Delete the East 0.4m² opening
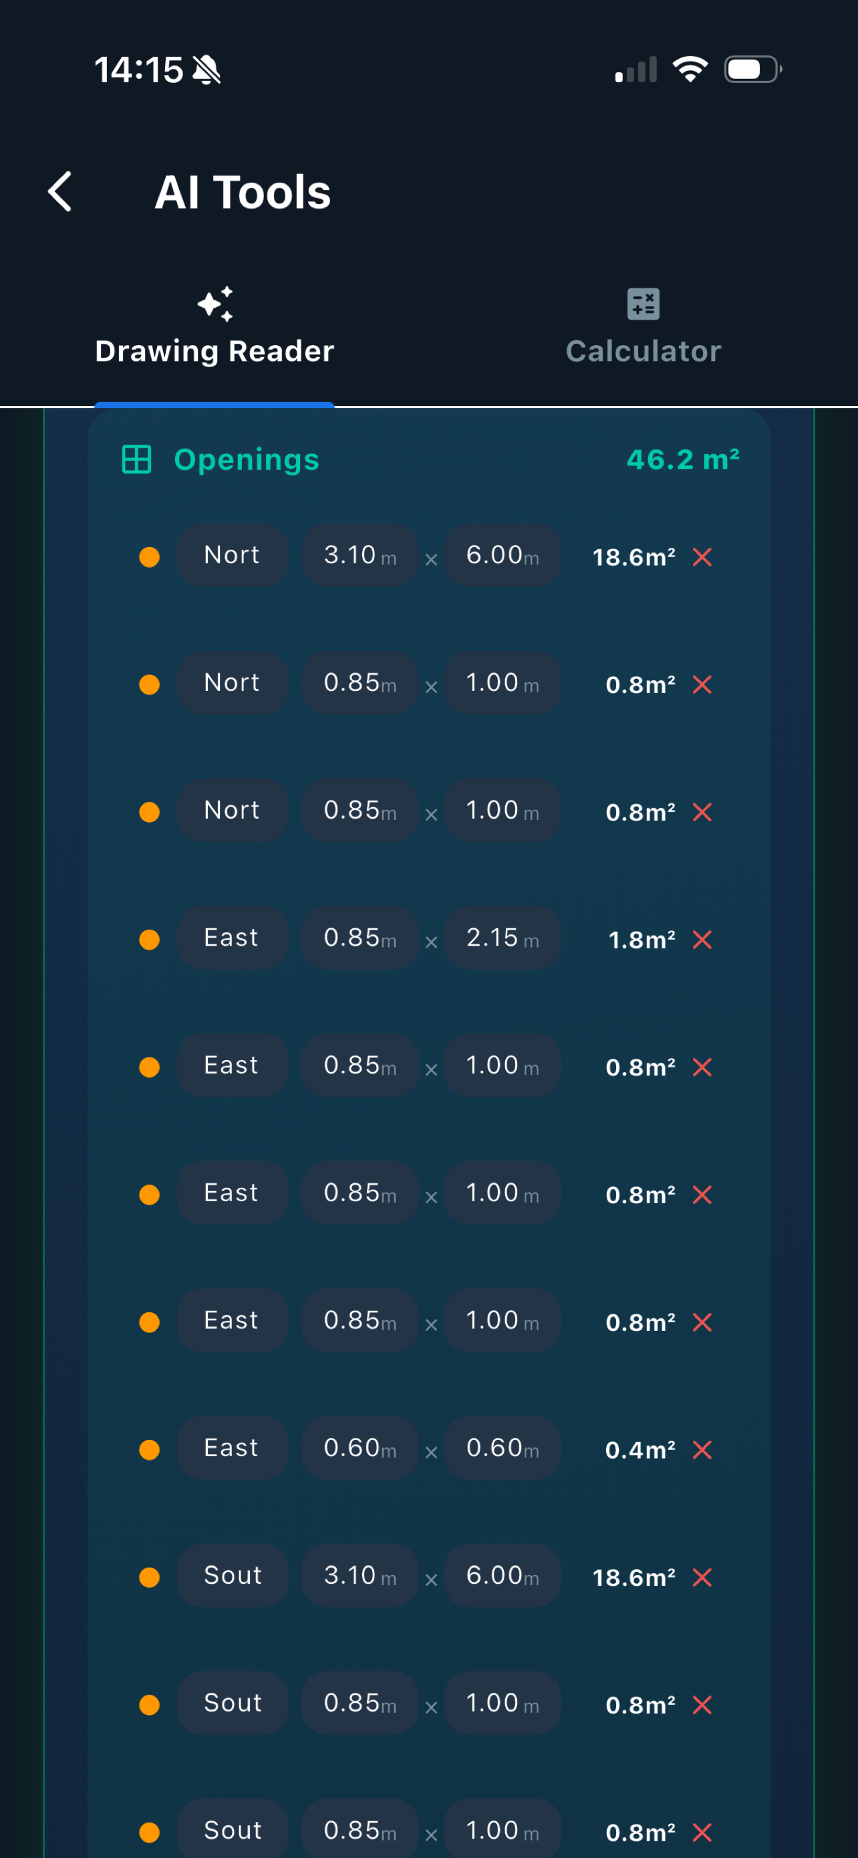This screenshot has height=1858, width=858. [x=702, y=1450]
